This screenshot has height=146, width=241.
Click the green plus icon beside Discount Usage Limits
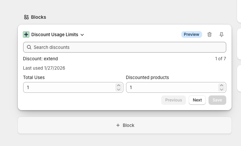coord(26,34)
